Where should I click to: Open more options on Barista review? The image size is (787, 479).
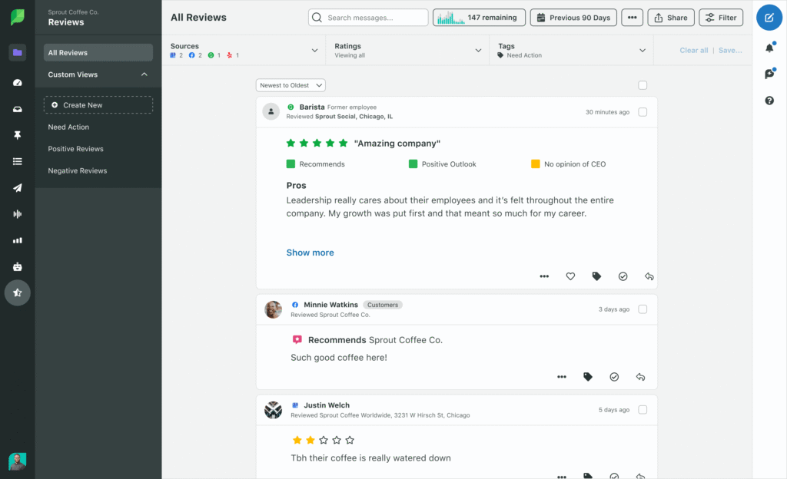tap(544, 276)
